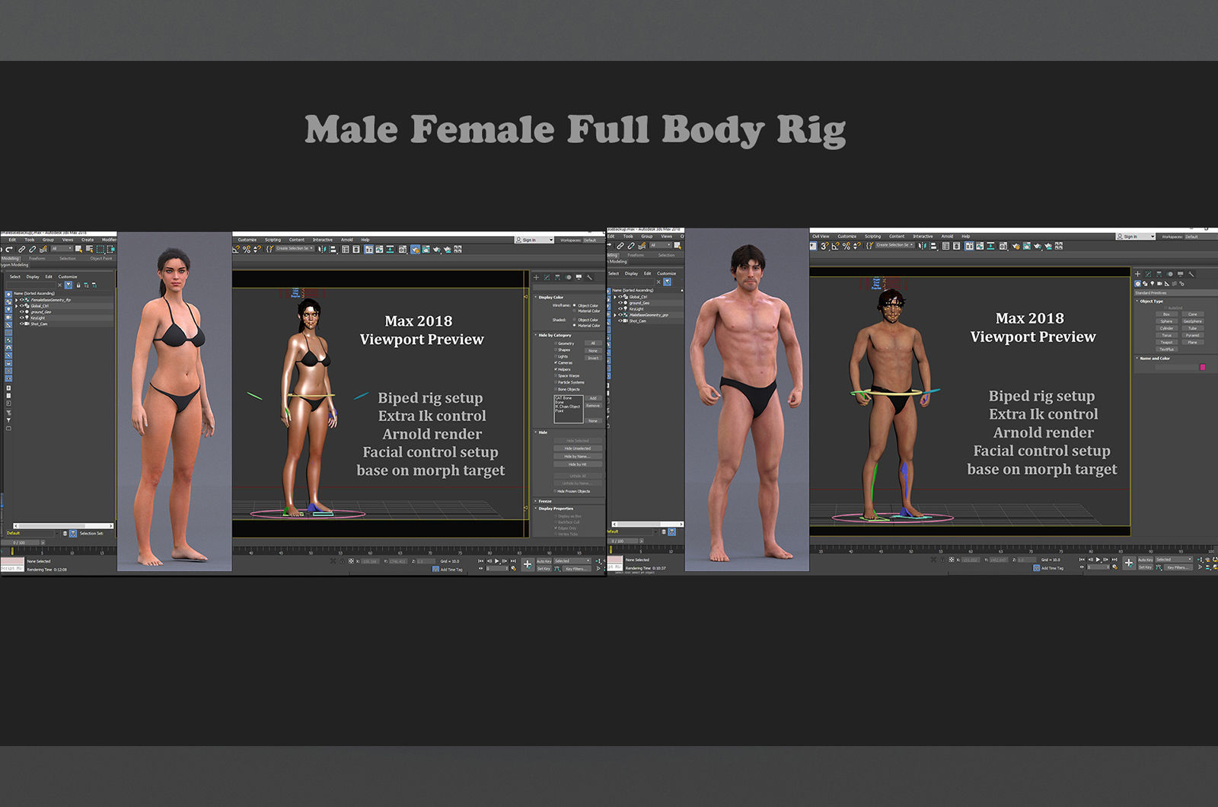Toggle Lights checkbox under Hide by Category
The image size is (1218, 807).
point(556,356)
